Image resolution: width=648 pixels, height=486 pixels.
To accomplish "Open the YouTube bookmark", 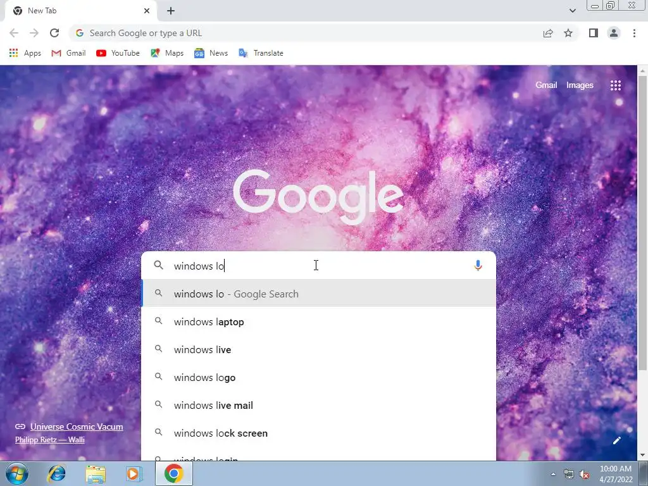I will coord(118,53).
